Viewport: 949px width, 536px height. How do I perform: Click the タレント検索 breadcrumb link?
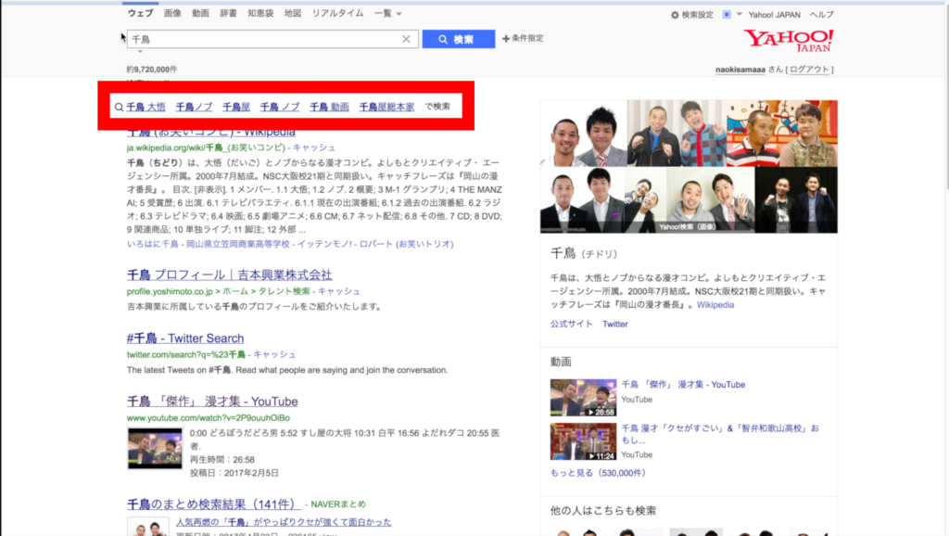284,291
